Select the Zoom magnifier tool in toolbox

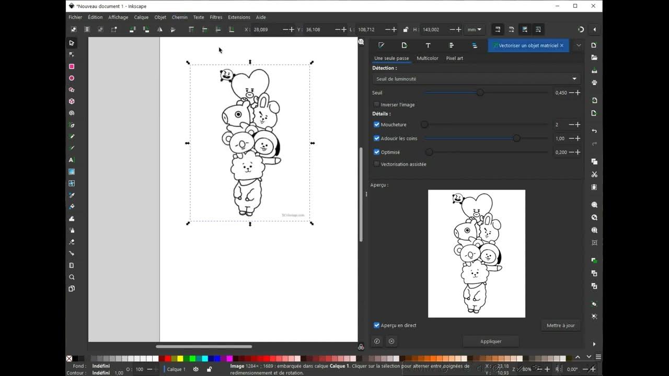[x=72, y=277]
